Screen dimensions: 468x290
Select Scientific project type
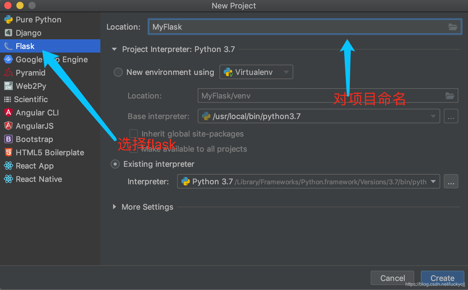point(50,99)
